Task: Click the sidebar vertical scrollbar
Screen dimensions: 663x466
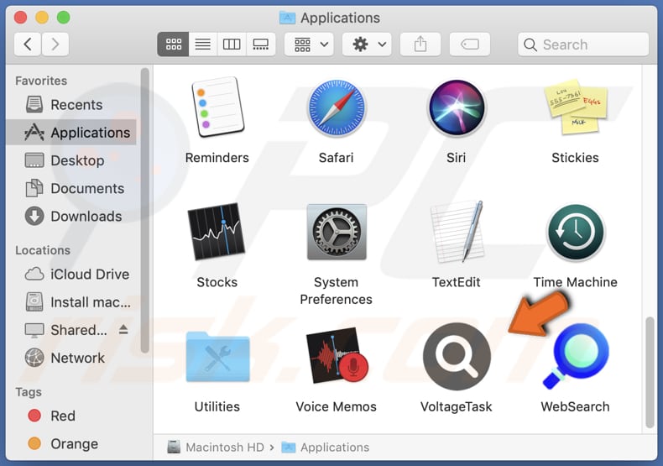Action: pos(144,210)
